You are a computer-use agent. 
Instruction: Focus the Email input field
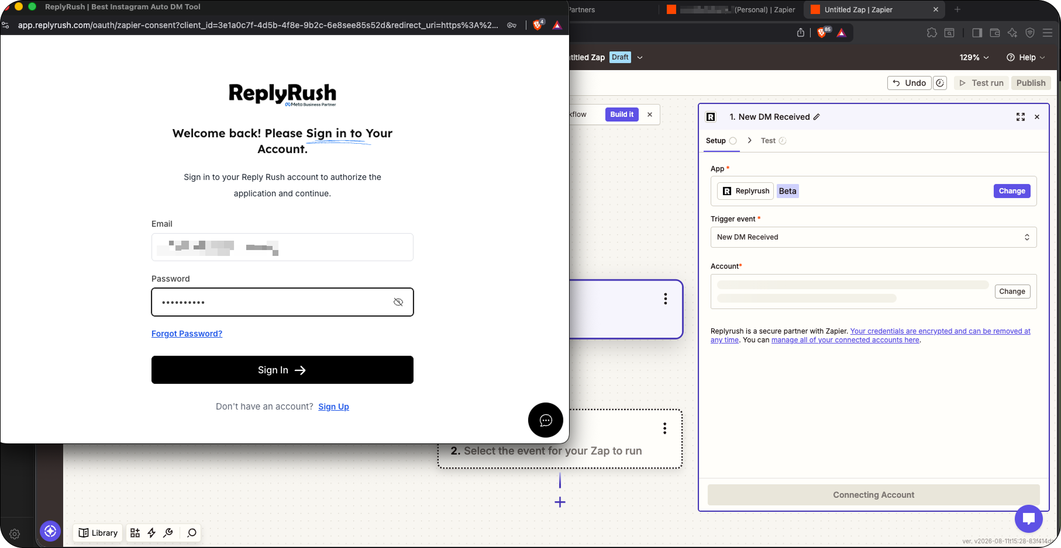[x=283, y=247]
